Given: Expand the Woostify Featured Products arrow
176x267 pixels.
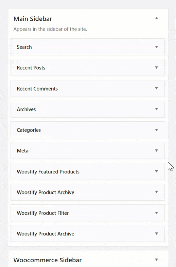Looking at the screenshot, I should pos(156,171).
